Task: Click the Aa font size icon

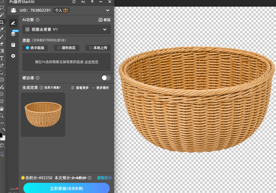Action: click(83, 2)
